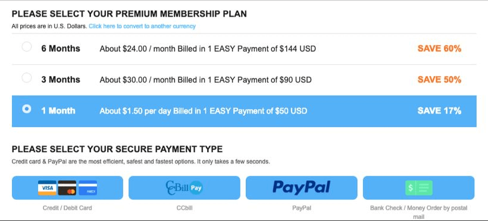The height and width of the screenshot is (221, 488).
Task: Click the Credit / Debit Card caption
Action: coord(67,208)
